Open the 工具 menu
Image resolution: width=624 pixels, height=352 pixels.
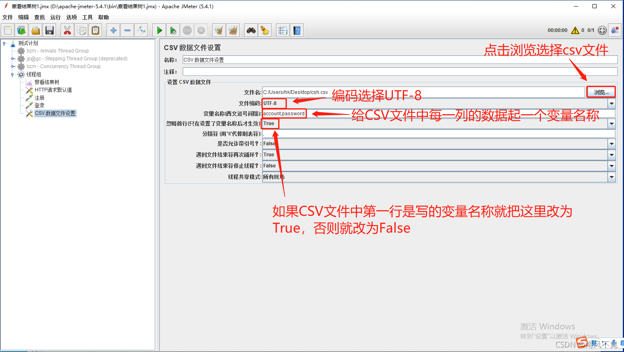coord(88,17)
